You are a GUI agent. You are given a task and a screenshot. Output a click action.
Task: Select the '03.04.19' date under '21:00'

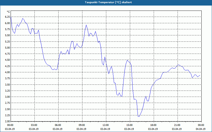(177, 129)
